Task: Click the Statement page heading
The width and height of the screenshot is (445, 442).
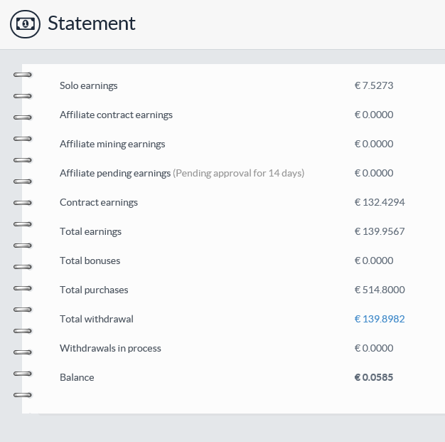Action: [91, 23]
